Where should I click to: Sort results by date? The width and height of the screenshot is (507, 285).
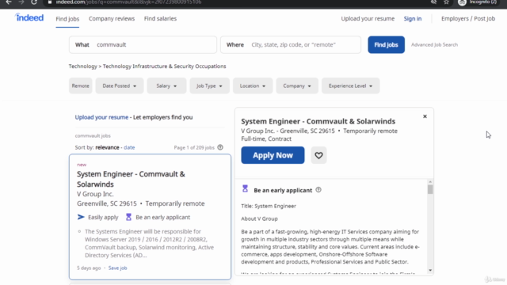[x=129, y=147]
